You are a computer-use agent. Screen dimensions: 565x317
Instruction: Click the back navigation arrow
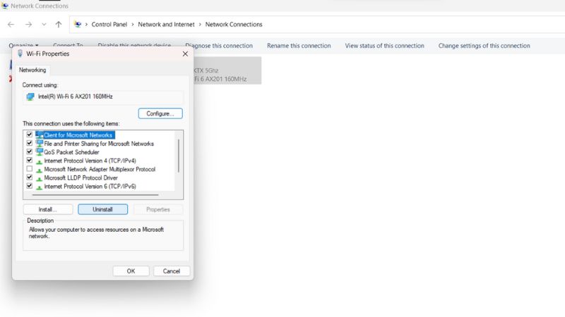coord(11,24)
